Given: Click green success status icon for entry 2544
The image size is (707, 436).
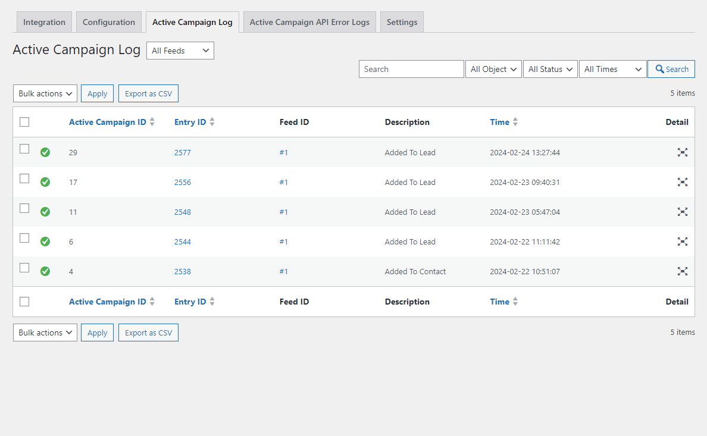Looking at the screenshot, I should click(x=45, y=241).
